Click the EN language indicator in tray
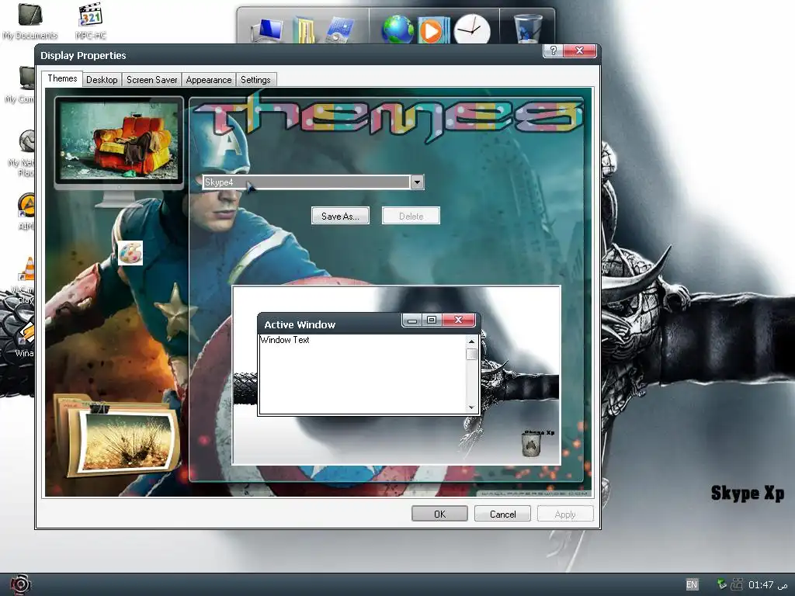Screen dimensions: 795x596 point(692,584)
